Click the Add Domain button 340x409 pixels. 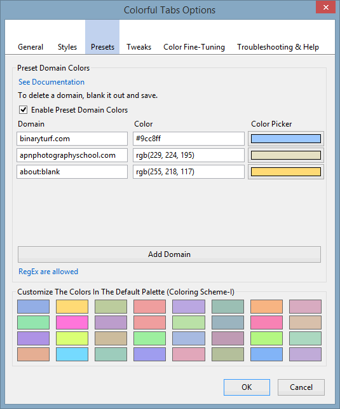[x=169, y=254]
